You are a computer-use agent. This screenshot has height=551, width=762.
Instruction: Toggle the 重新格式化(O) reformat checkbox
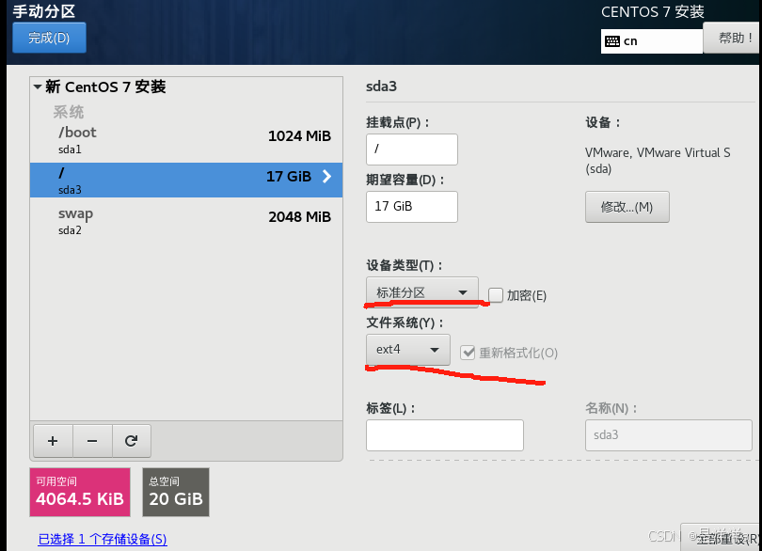coord(468,353)
